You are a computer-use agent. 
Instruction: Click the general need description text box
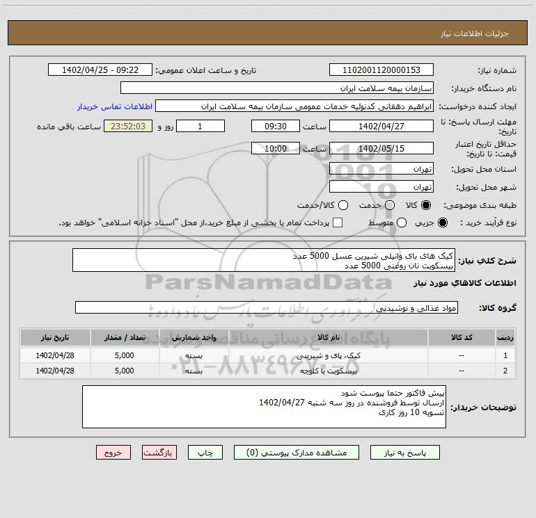click(264, 261)
